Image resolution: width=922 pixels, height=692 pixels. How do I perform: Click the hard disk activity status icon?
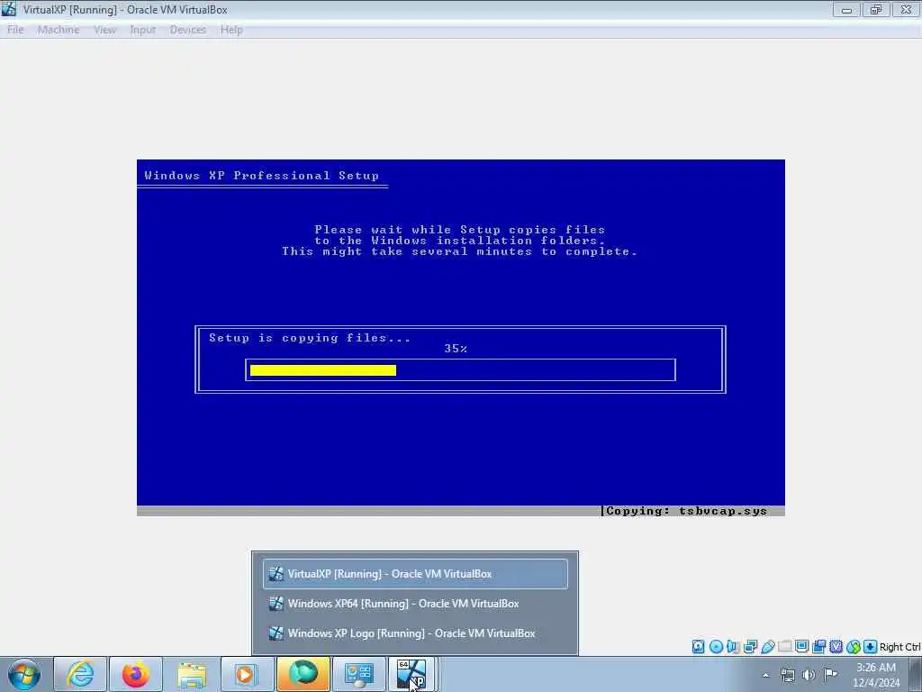click(698, 647)
